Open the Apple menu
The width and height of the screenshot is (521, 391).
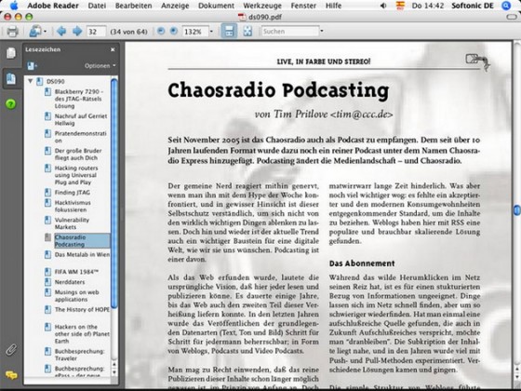coord(14,6)
